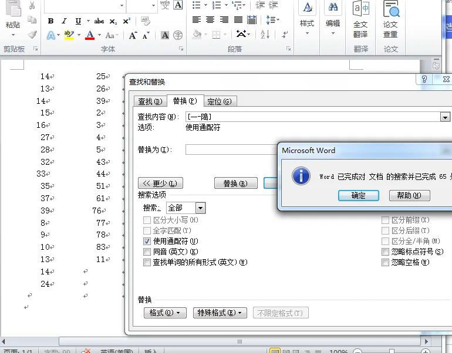Apply text highlight color

[69, 35]
